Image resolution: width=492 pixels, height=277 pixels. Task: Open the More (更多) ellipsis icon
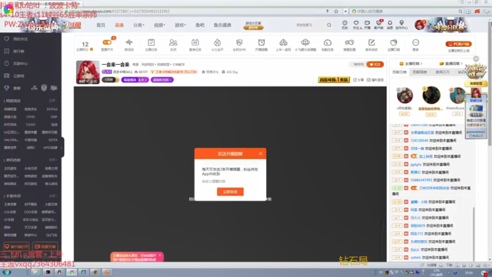416,42
